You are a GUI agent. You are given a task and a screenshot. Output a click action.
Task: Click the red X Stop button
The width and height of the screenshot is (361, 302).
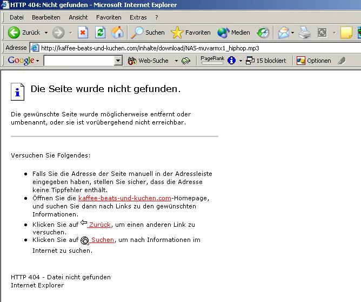tap(83, 32)
